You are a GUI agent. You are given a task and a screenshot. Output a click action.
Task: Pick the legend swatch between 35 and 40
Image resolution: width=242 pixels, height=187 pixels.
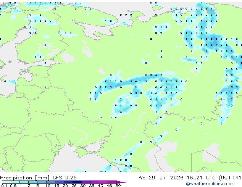pos(95,182)
